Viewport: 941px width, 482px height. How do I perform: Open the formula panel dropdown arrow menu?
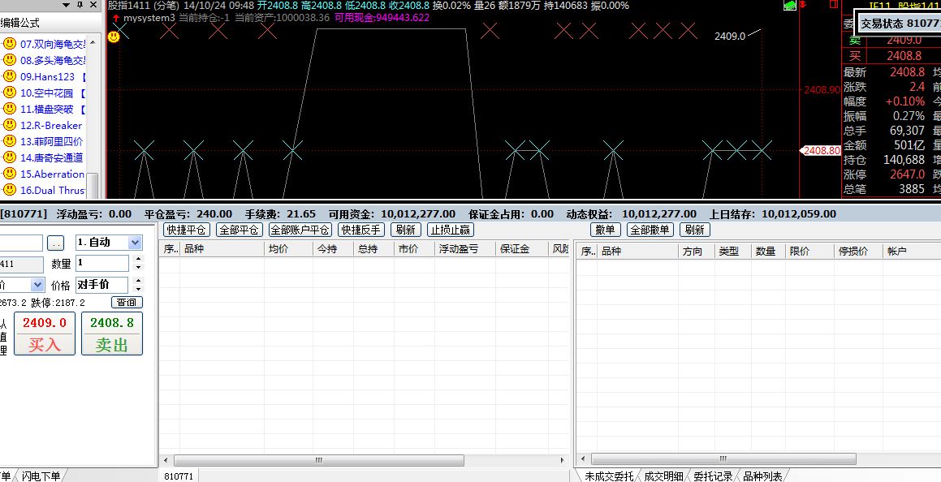tap(67, 6)
